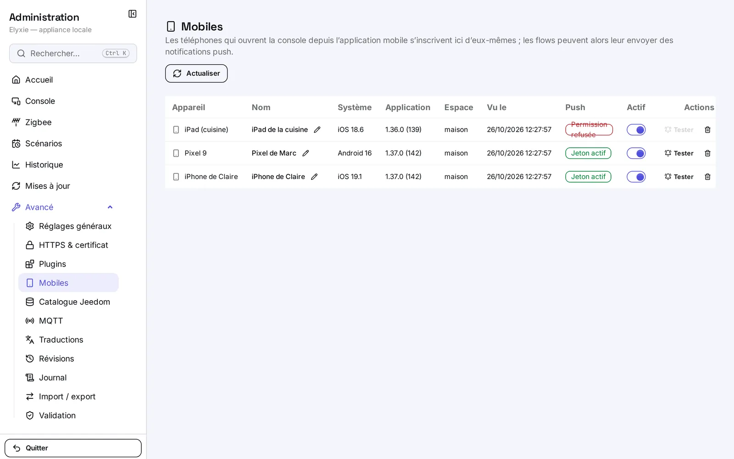Image resolution: width=734 pixels, height=459 pixels.
Task: Delete the iPad (cuisine) device
Action: [707, 130]
